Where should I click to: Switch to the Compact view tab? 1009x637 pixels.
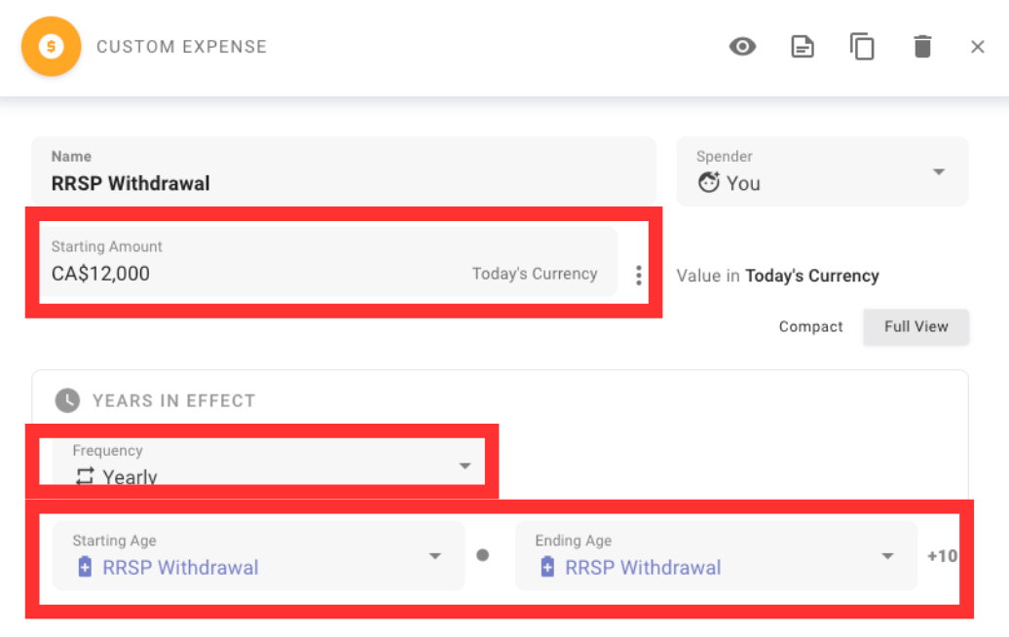[x=810, y=326]
